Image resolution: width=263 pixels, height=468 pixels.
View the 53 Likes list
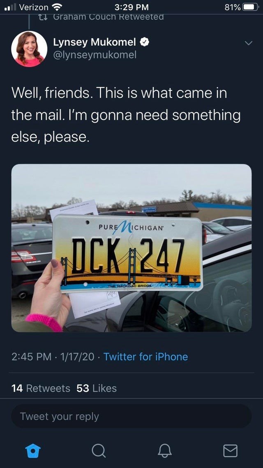point(97,388)
